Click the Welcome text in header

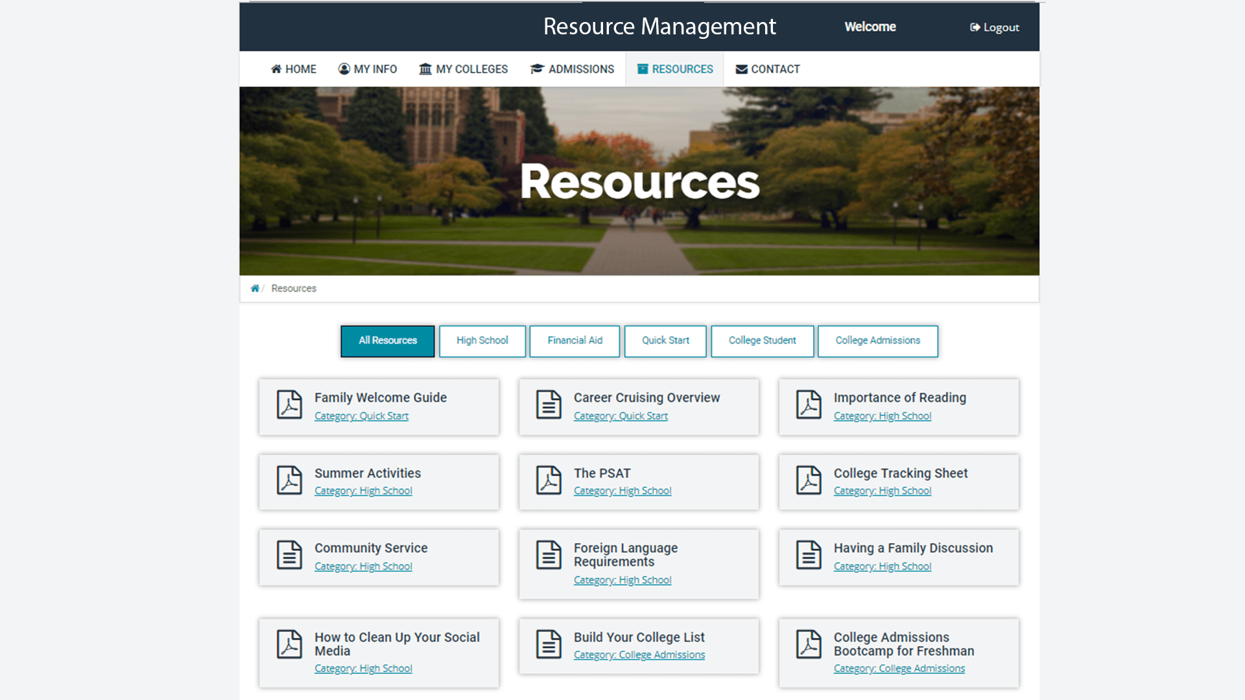point(870,27)
